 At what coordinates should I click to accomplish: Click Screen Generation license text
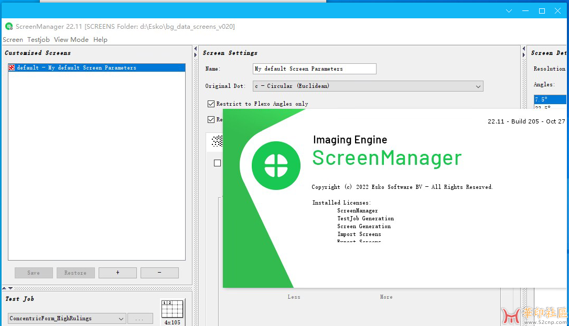(x=364, y=227)
